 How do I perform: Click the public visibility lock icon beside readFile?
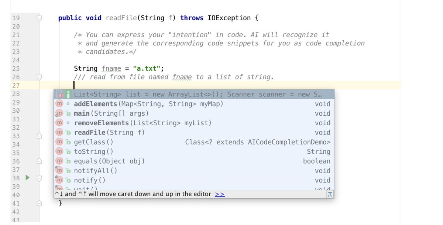pos(68,133)
